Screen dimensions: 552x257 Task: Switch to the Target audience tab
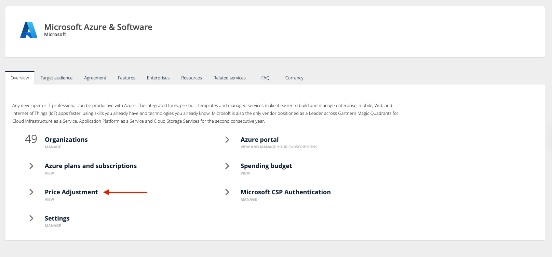coord(56,78)
